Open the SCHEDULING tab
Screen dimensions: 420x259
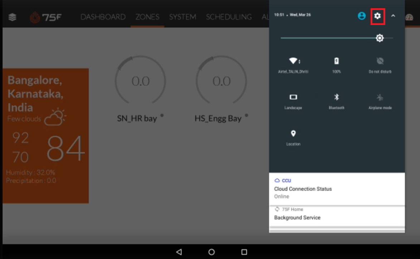tap(229, 16)
